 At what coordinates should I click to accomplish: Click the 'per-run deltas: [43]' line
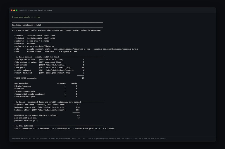(x=26, y=121)
